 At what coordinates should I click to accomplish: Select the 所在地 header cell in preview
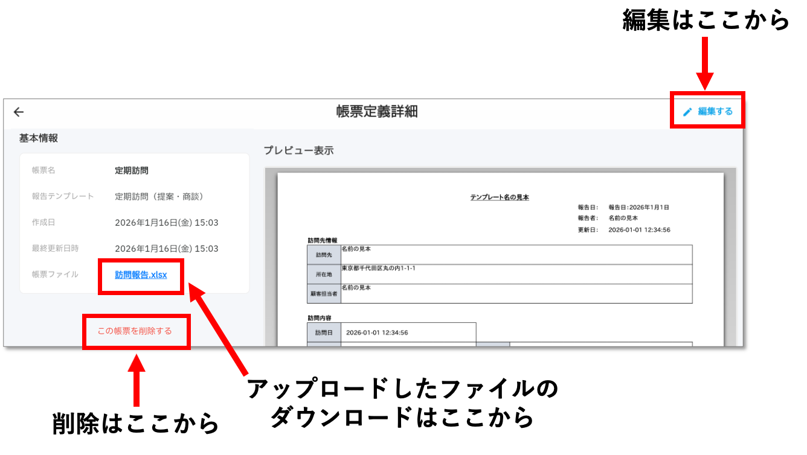(x=324, y=274)
